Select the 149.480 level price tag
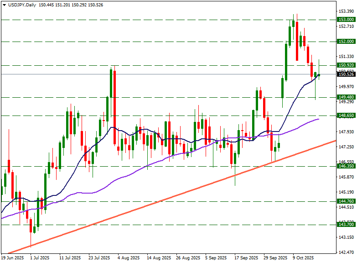The width and height of the screenshot is (357, 263). [x=346, y=97]
